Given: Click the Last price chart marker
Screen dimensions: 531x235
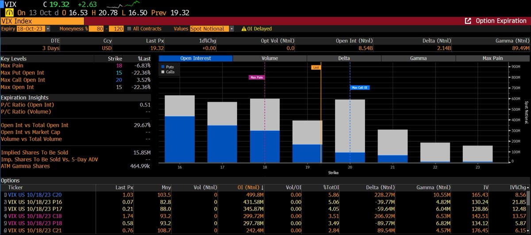Looking at the screenshot, I should click(x=316, y=67).
